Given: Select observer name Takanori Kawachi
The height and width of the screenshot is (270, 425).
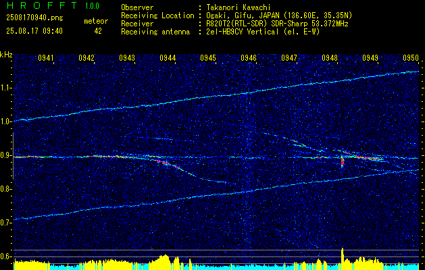Looking at the screenshot, I should pos(239,7).
